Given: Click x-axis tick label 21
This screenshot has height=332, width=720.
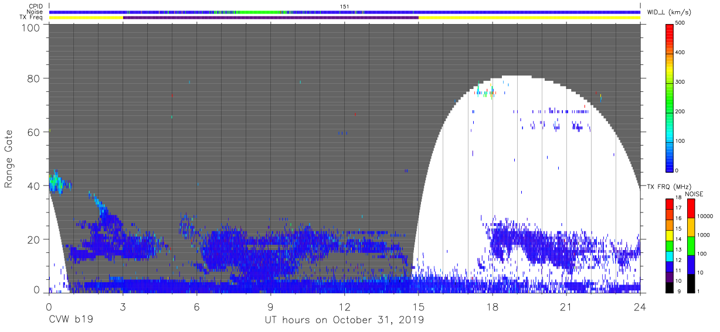Looking at the screenshot, I should click(566, 306).
